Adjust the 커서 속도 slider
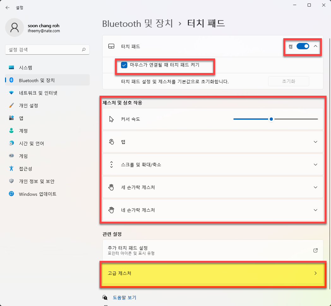The width and height of the screenshot is (331, 306). [271, 119]
